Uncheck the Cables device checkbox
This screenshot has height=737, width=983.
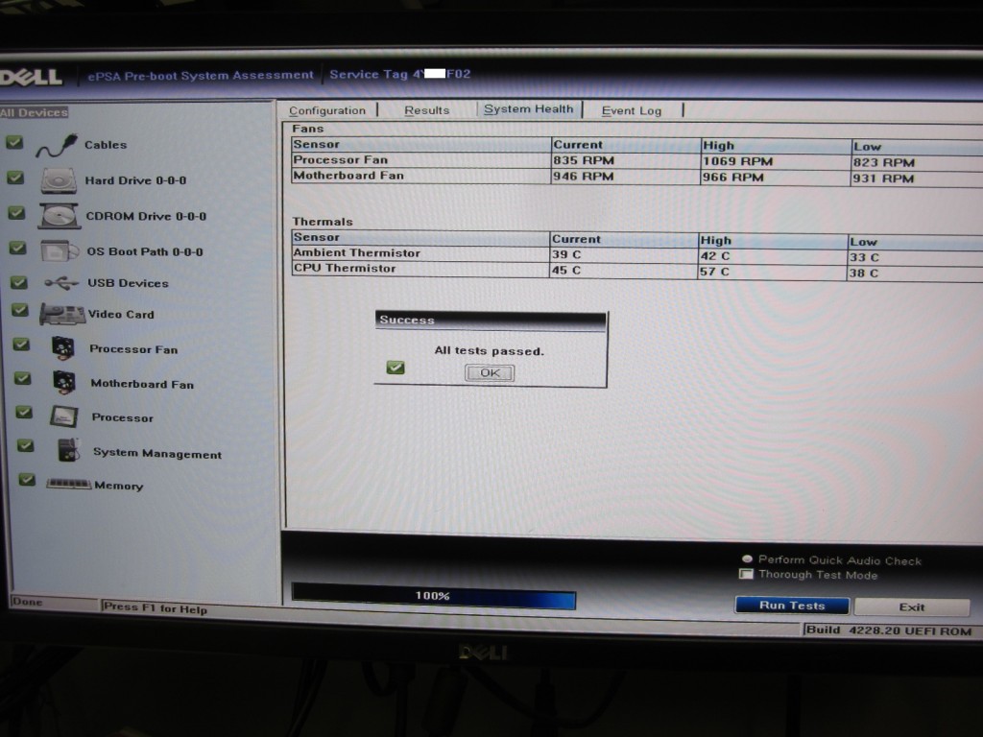pyautogui.click(x=14, y=143)
